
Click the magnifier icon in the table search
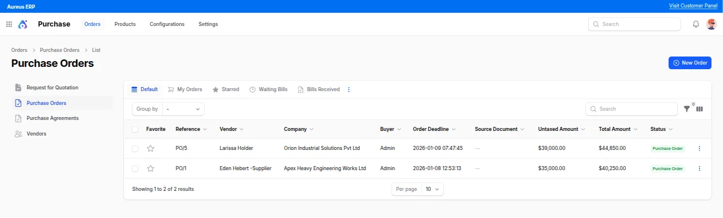594,109
